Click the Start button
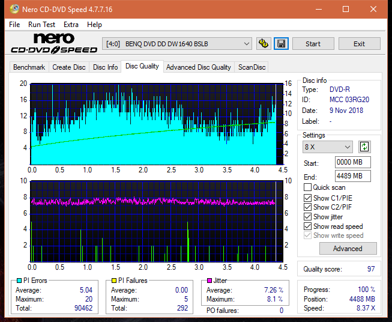 pyautogui.click(x=313, y=44)
